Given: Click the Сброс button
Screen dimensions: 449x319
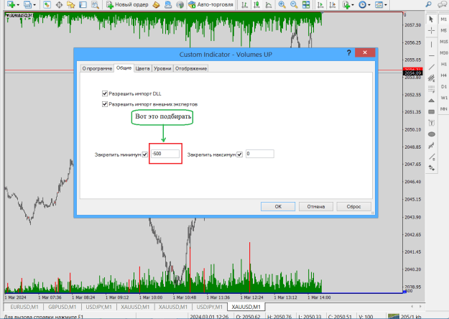Looking at the screenshot, I should click(x=353, y=206).
